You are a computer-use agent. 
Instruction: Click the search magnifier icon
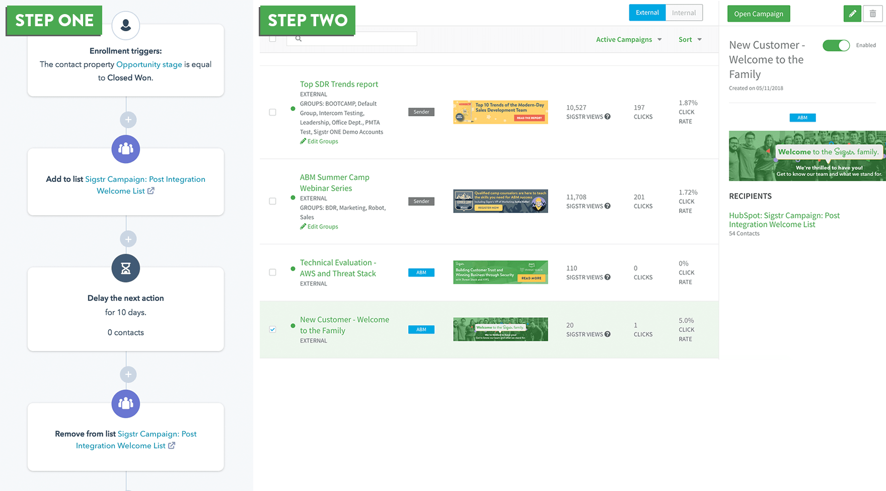(x=299, y=39)
